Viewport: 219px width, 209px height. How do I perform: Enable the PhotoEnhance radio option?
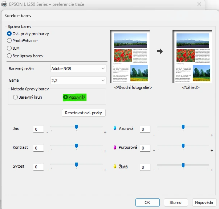pyautogui.click(x=9, y=41)
